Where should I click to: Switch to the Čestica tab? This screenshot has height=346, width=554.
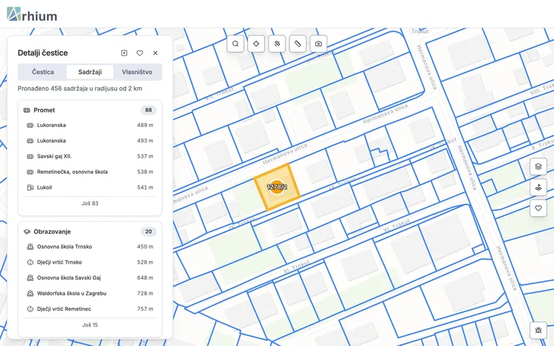point(43,72)
